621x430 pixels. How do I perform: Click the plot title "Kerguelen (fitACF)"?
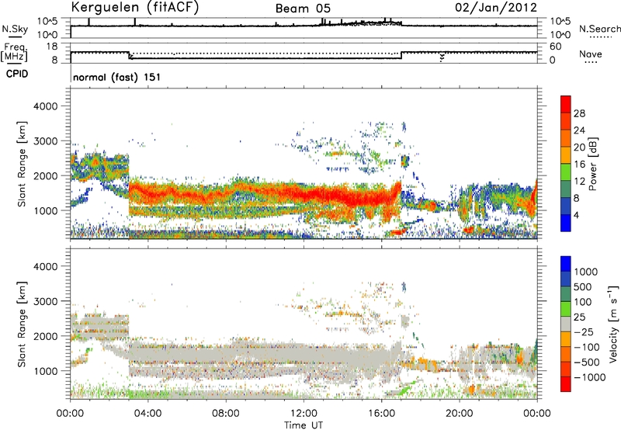point(134,8)
